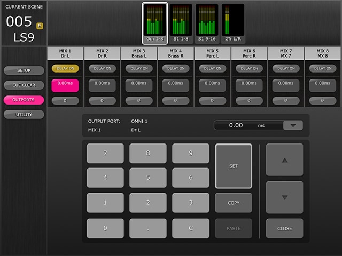Click the scene edit indicator E badge
The image size is (342, 256).
tap(40, 26)
